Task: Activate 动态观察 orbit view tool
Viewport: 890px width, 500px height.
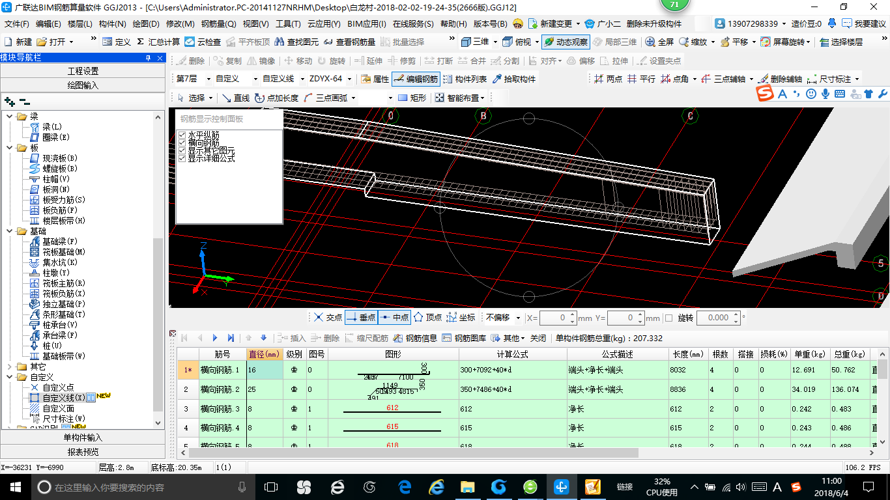Action: coord(565,42)
